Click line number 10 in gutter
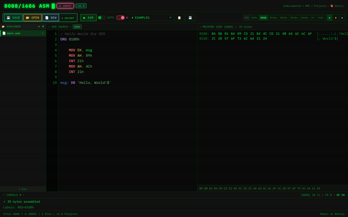This screenshot has width=348, height=217. (x=55, y=83)
